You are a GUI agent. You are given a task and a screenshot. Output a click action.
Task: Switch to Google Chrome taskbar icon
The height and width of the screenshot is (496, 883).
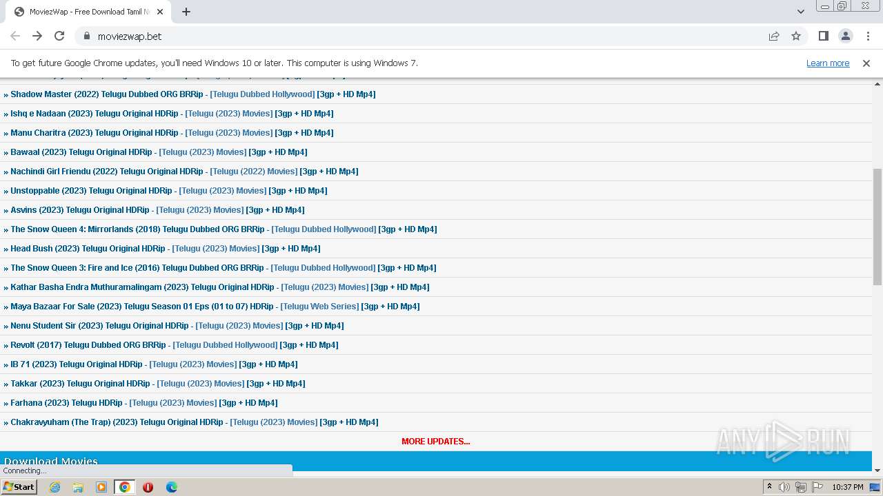pyautogui.click(x=125, y=487)
